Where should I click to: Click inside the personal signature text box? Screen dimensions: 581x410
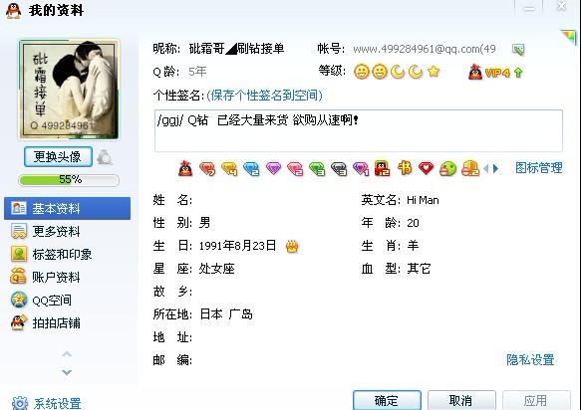[359, 130]
